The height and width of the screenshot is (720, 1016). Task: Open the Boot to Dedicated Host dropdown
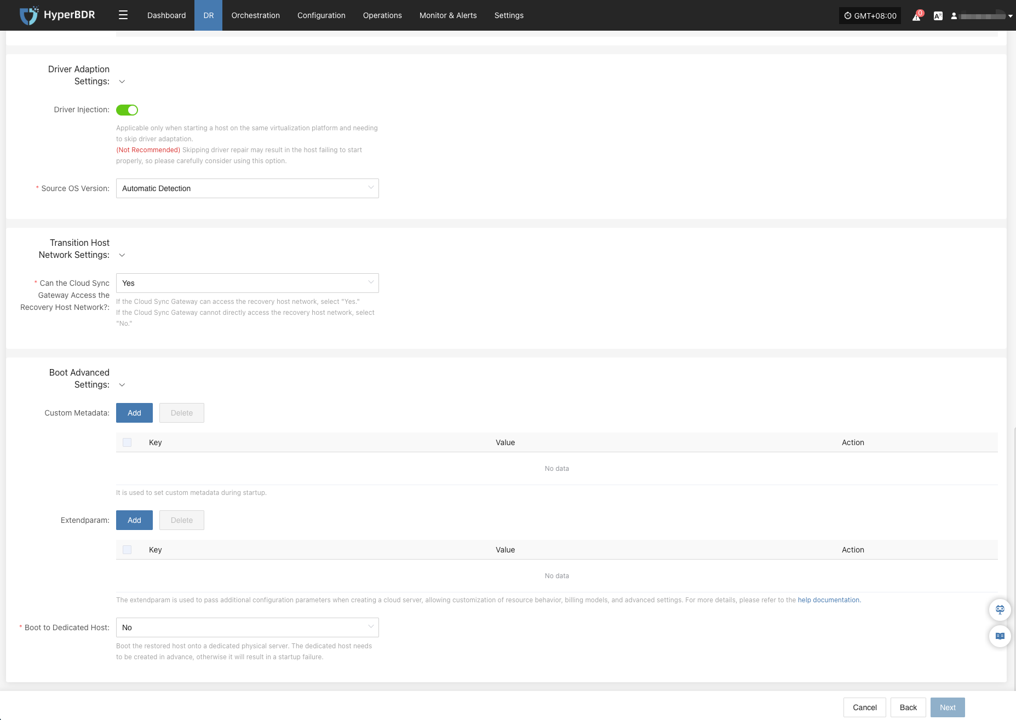click(x=247, y=627)
